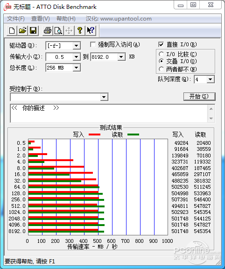Close the ATTO Disk Benchmark window
The width and height of the screenshot is (225, 269).
(x=211, y=5)
